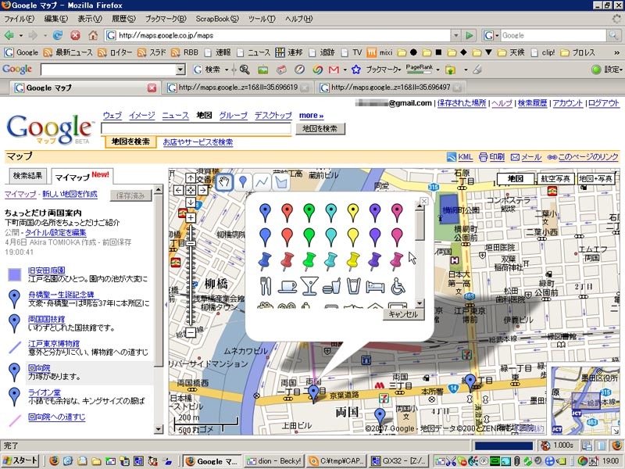625x469 pixels.
Task: Click the Google Maps search input field
Action: tap(196, 128)
